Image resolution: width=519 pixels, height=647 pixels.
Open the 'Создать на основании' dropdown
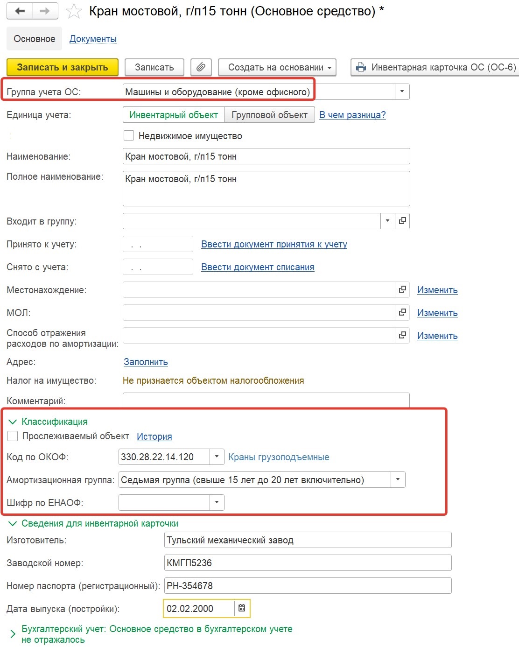(x=277, y=67)
